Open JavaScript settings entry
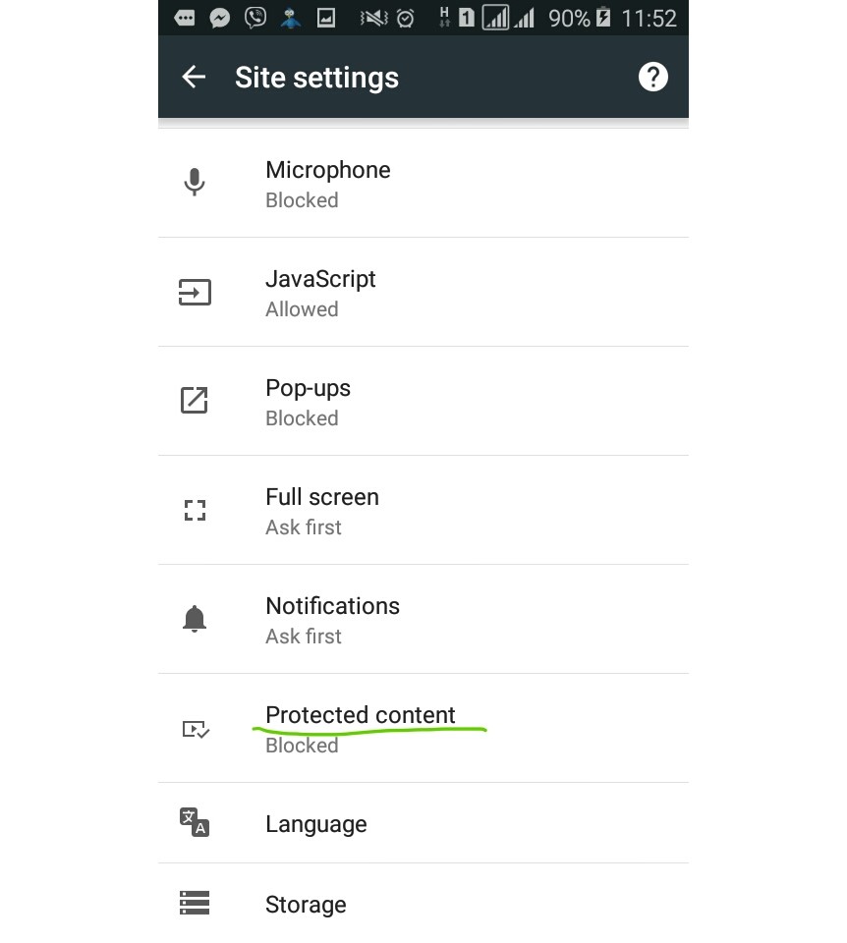847x943 pixels. (x=423, y=293)
